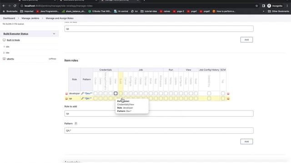Open help icon next to Pattern label
This screenshot has width=291, height=163.
coord(76,124)
